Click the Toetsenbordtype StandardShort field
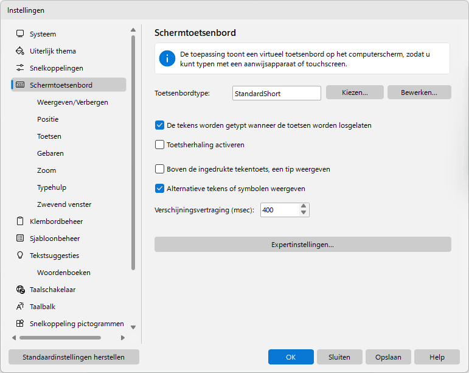Screen dimensions: 469x373 pyautogui.click(x=277, y=93)
